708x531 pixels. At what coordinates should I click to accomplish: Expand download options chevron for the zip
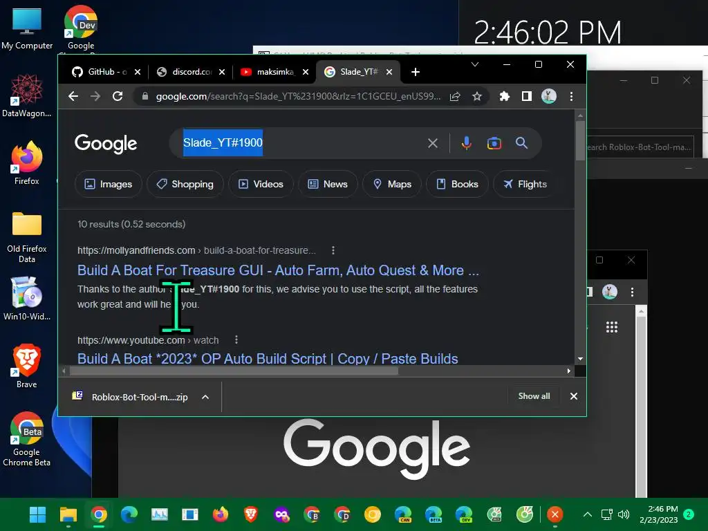205,397
